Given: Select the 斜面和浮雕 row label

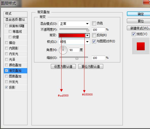Looking at the screenshot, I should pos(17,26).
